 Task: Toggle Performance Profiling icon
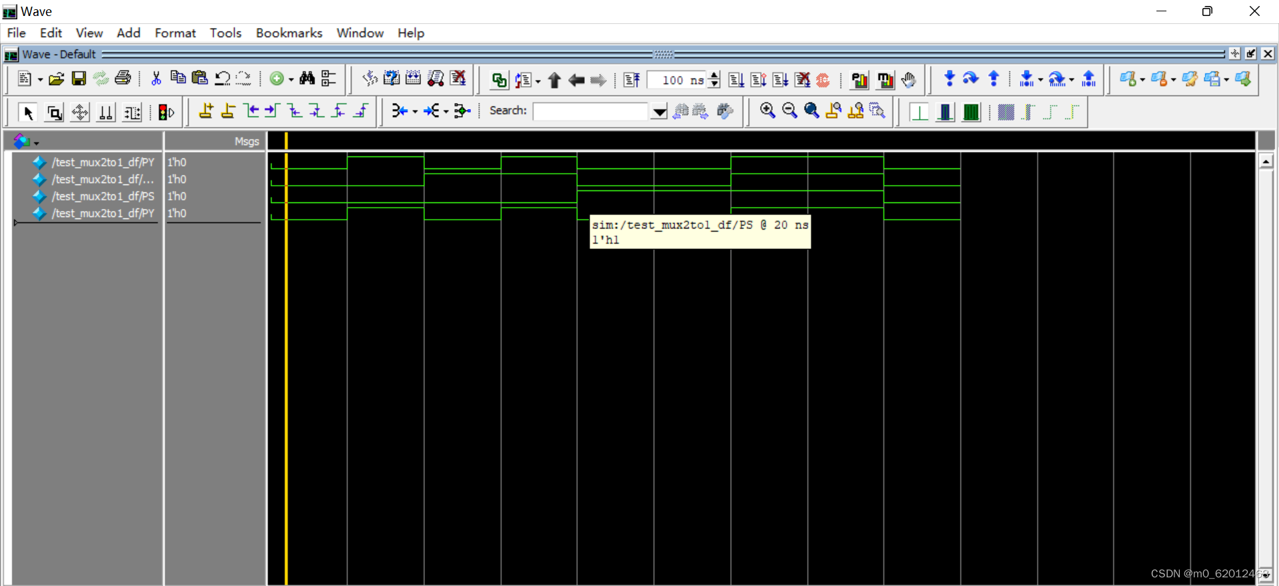859,81
